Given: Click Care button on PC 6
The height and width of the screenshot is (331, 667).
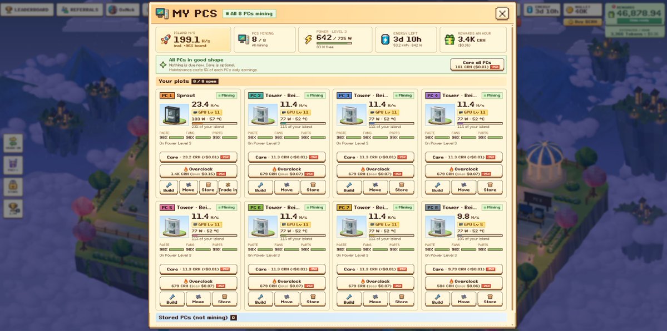Looking at the screenshot, I should (x=286, y=269).
